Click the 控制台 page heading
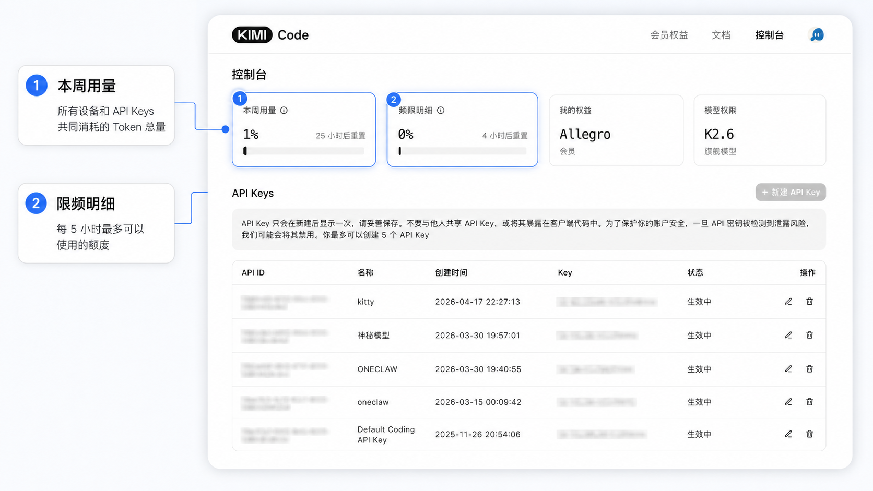Screen dimensions: 873x491 tap(249, 75)
